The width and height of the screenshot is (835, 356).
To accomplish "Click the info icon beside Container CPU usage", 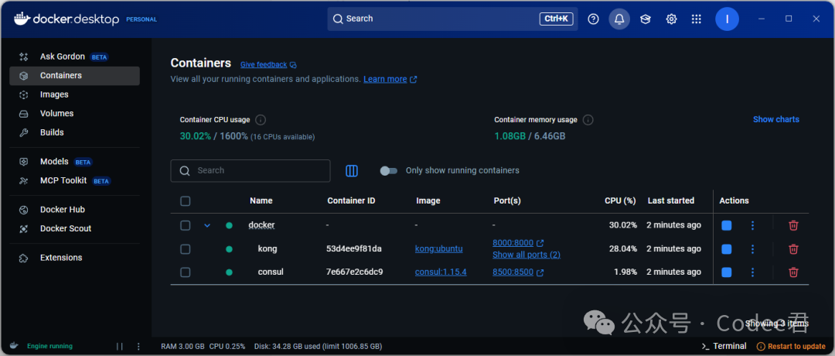I will click(x=261, y=120).
